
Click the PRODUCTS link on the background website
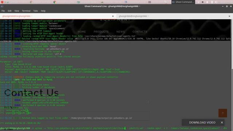tap(101, 32)
